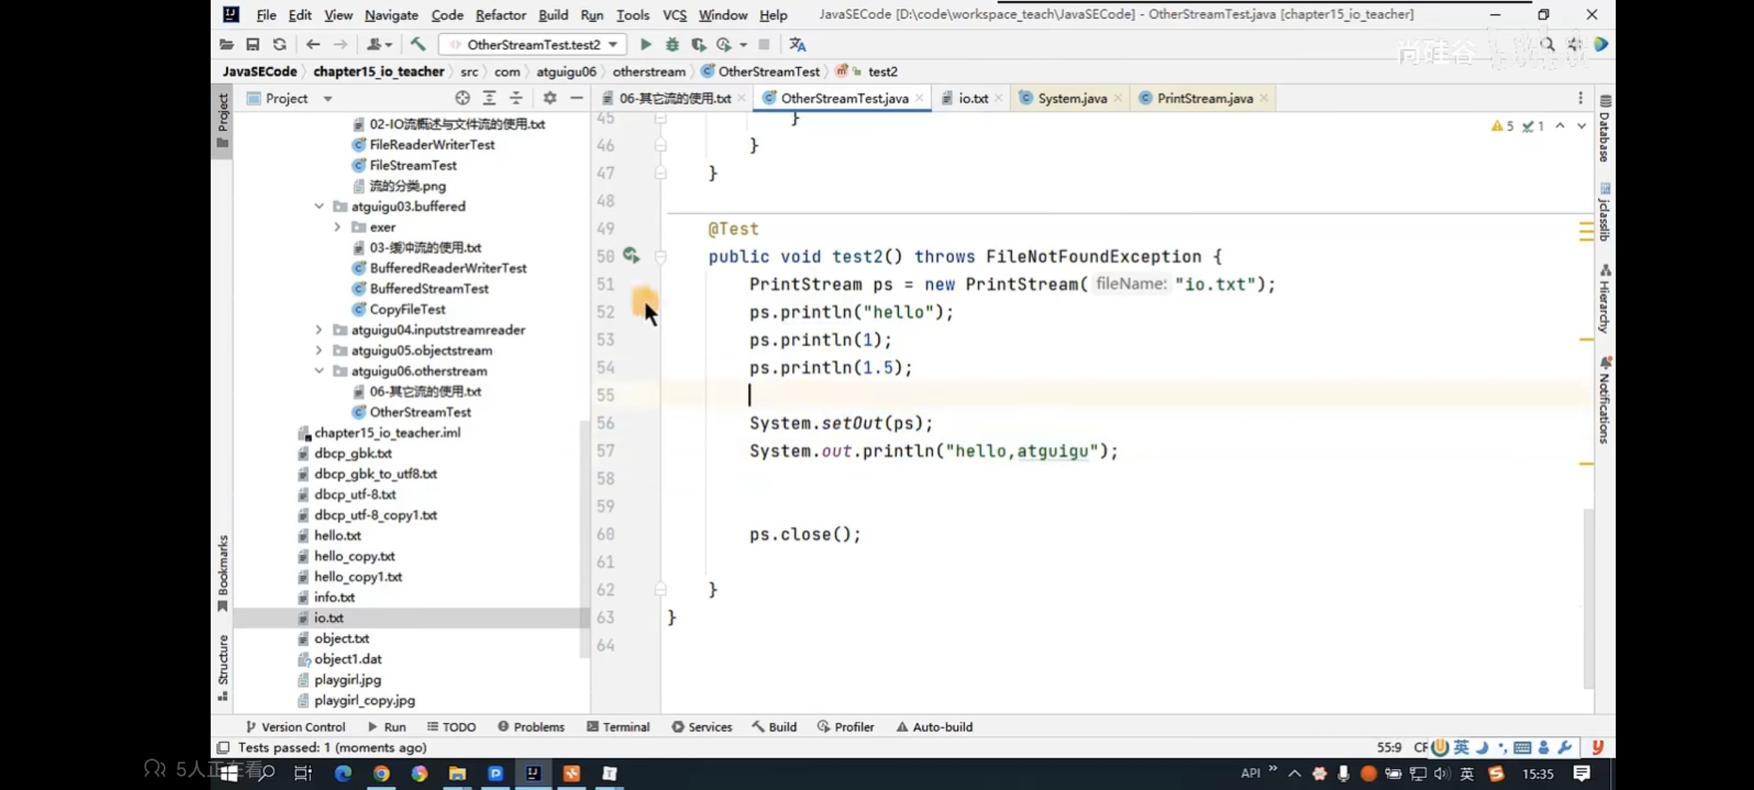Click the Debug bug icon
The width and height of the screenshot is (1754, 790).
pos(672,44)
